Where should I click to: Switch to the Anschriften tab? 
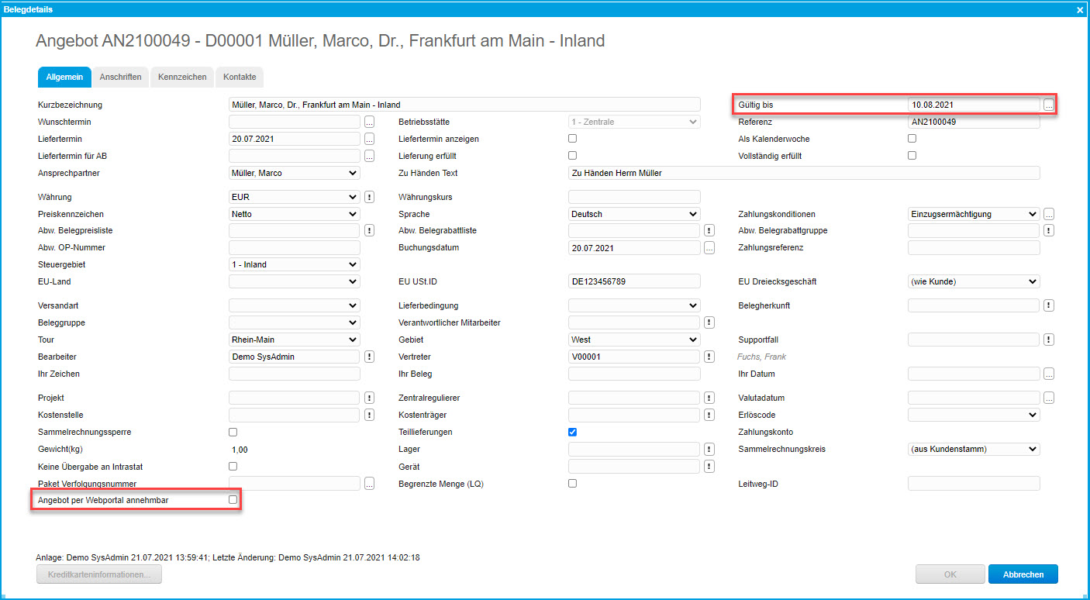click(120, 78)
